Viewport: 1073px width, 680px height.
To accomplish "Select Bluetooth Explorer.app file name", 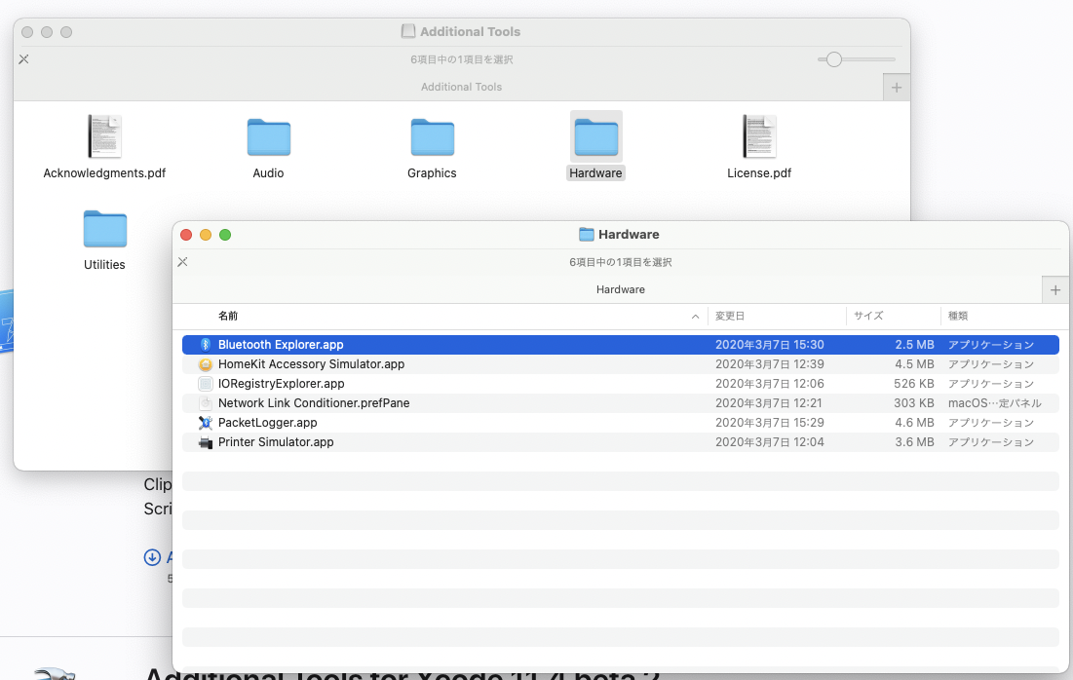I will 281,345.
